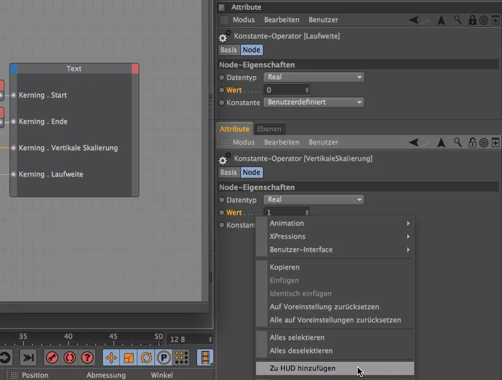Viewport: 502px width, 380px height.
Task: Toggle parameter recording P icon
Action: click(x=164, y=357)
